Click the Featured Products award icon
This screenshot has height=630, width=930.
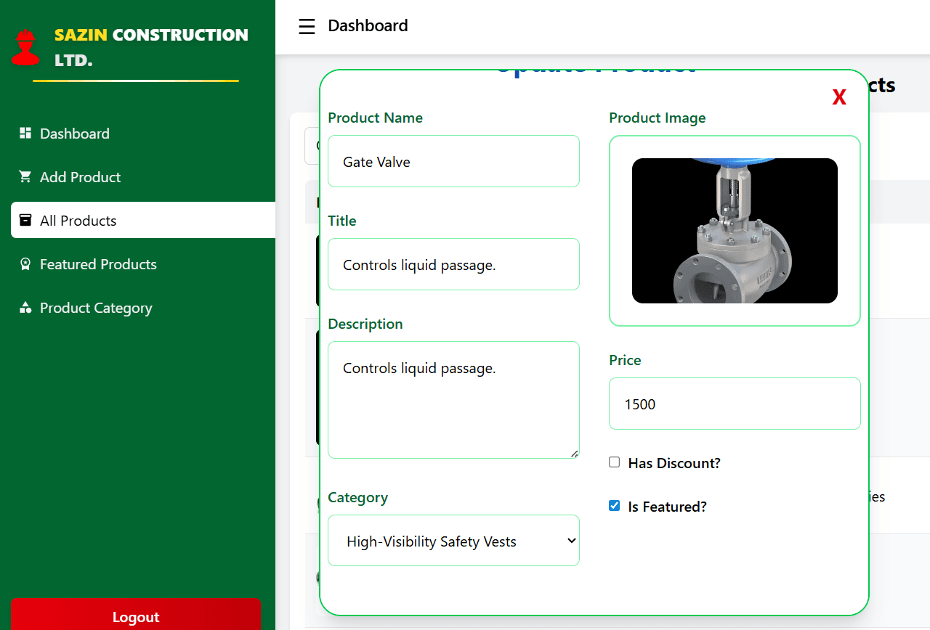25,263
